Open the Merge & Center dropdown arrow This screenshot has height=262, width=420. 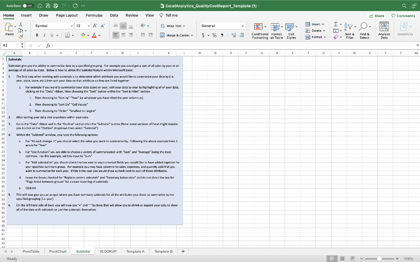[192, 35]
